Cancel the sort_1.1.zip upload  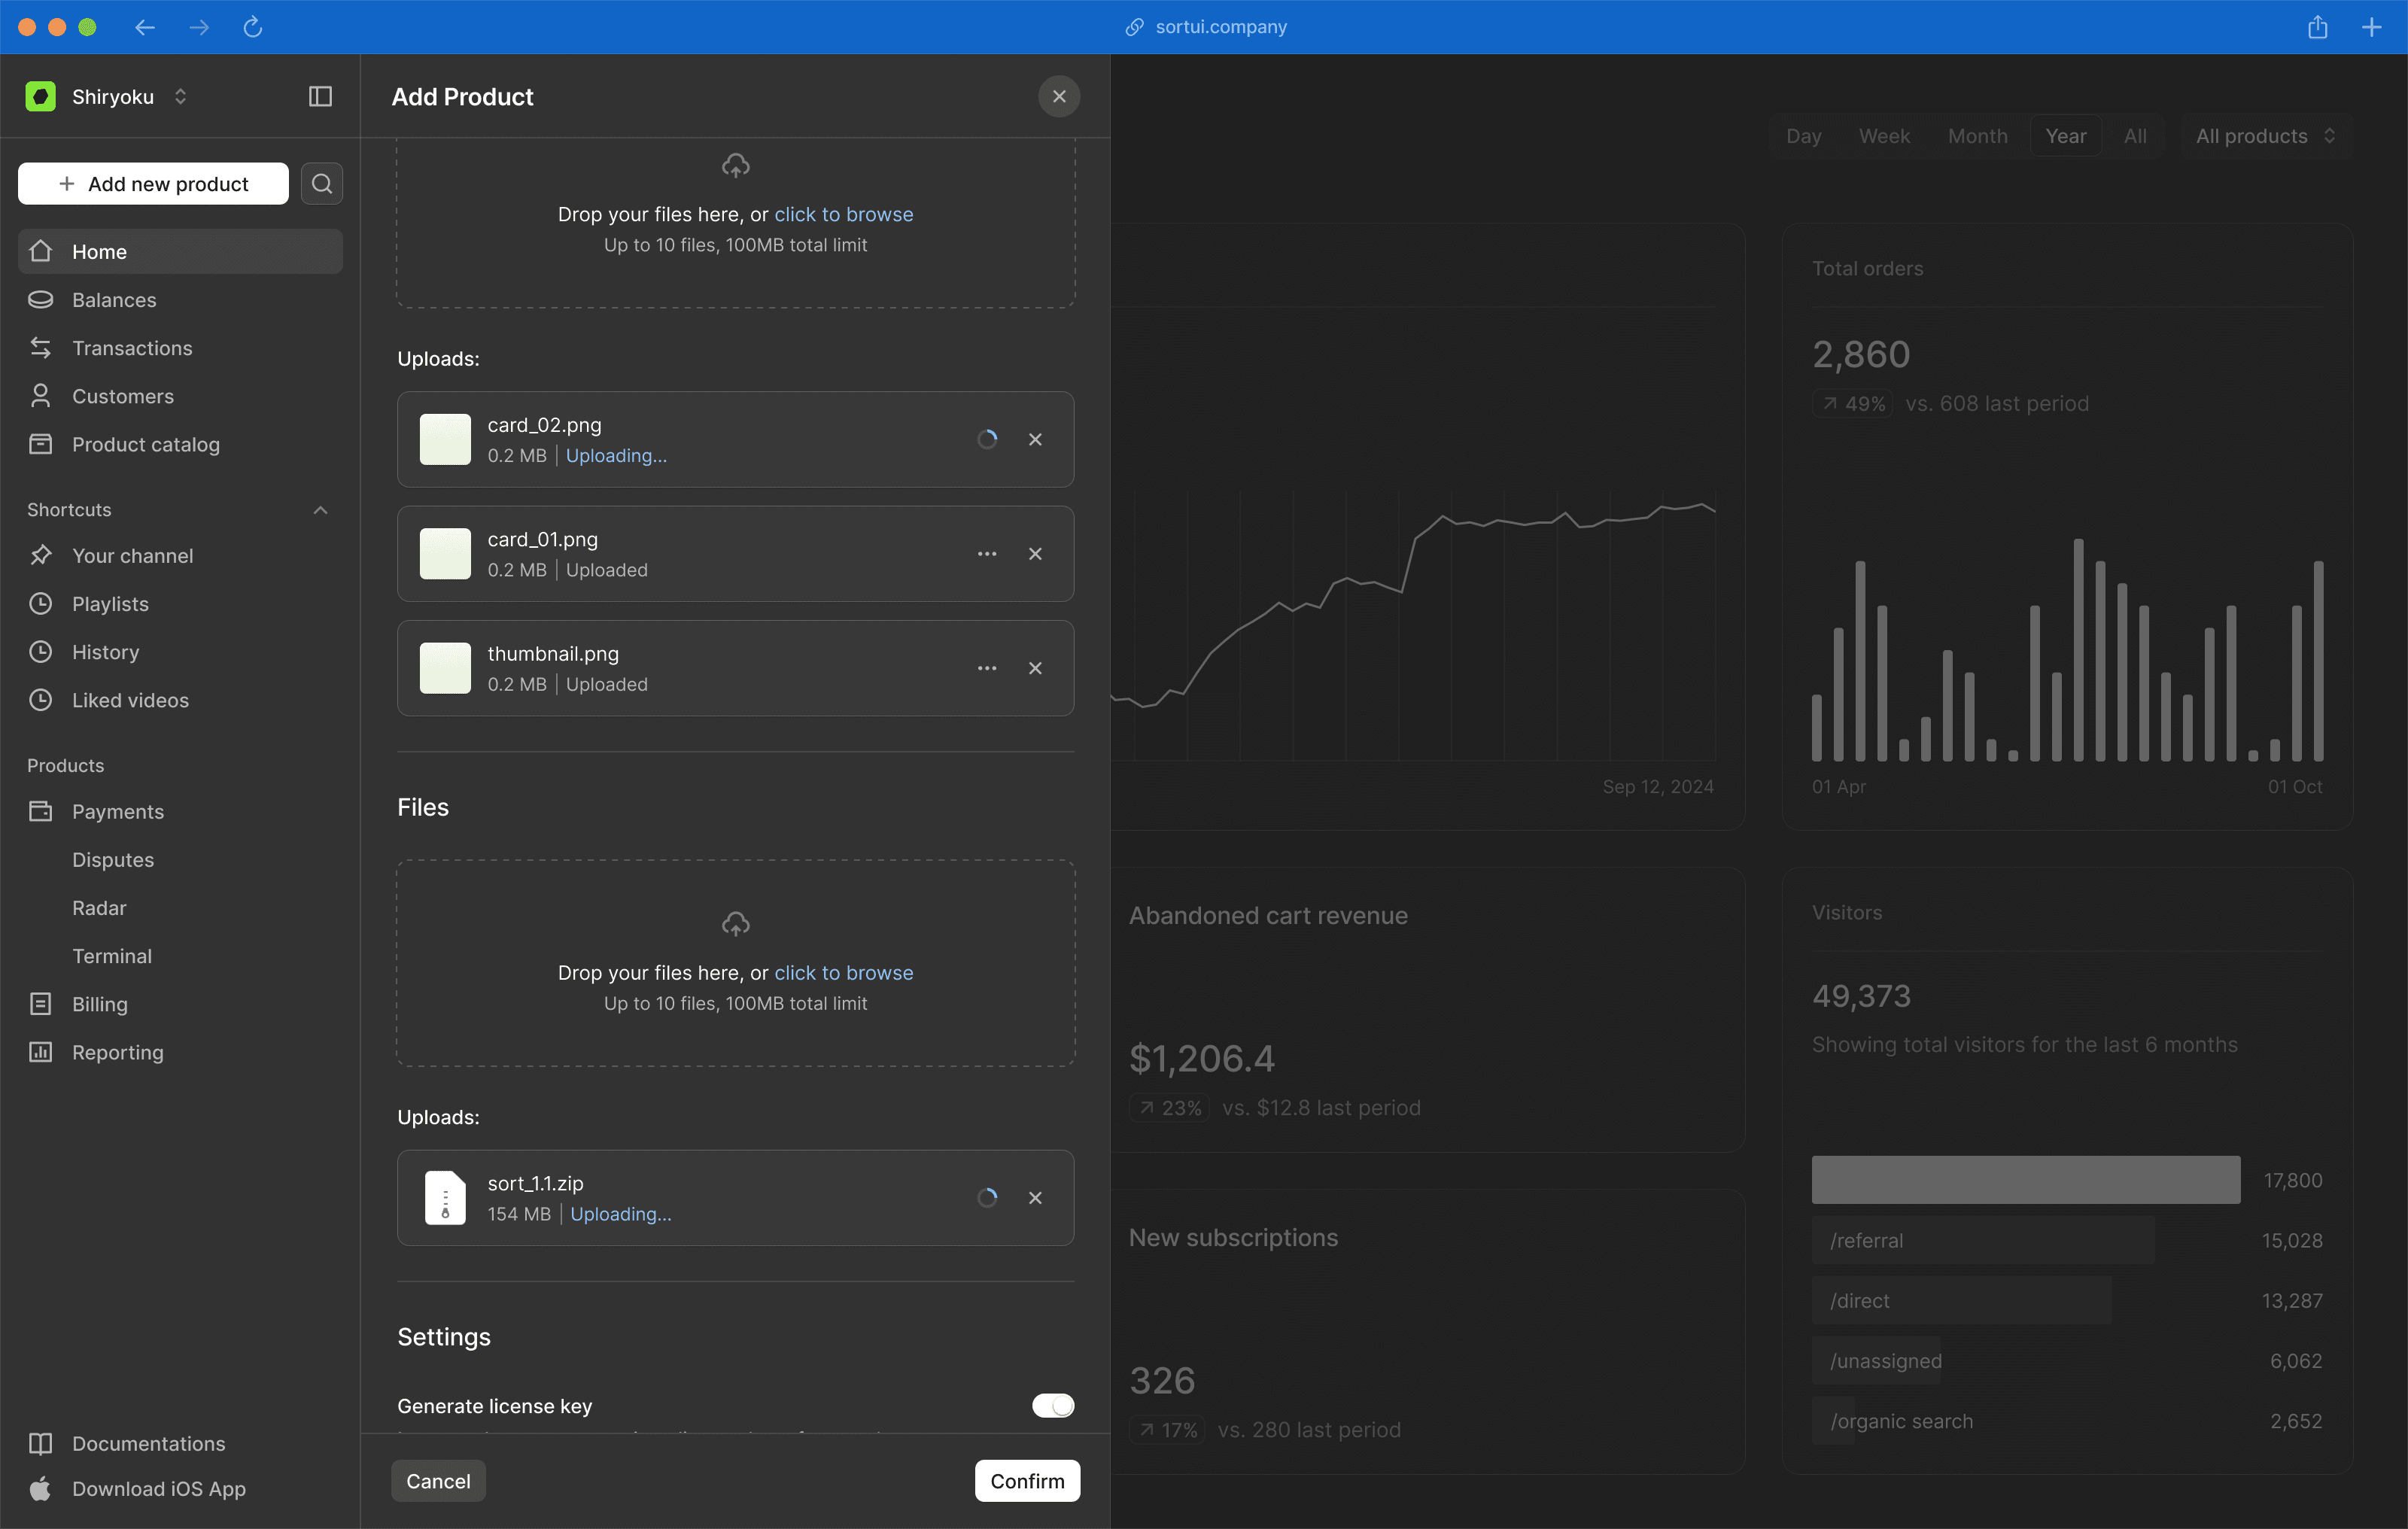tap(1035, 1197)
